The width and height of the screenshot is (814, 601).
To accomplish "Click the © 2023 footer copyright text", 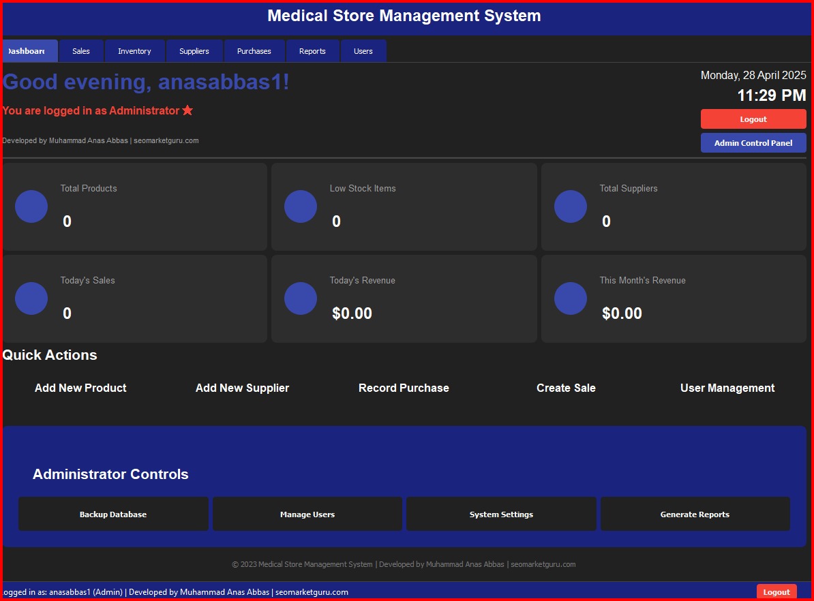I will point(404,564).
